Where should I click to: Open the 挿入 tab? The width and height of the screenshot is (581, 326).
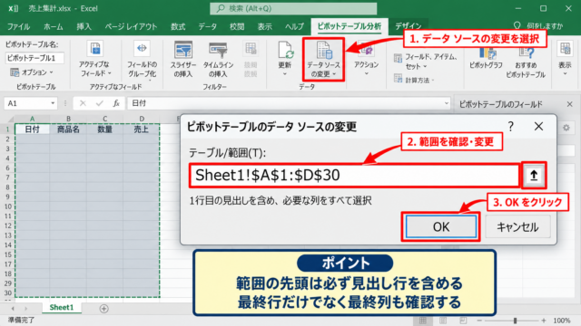point(84,26)
